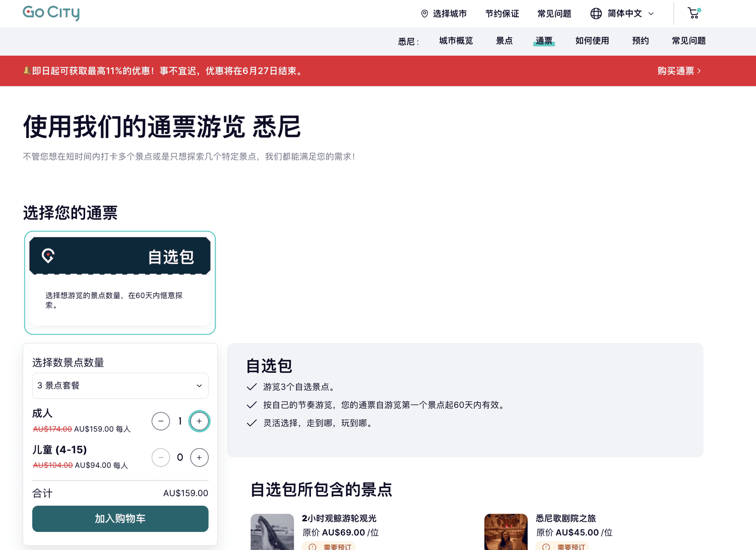Open 常见问题 tab in secondary nav
756x550 pixels.
coord(688,41)
